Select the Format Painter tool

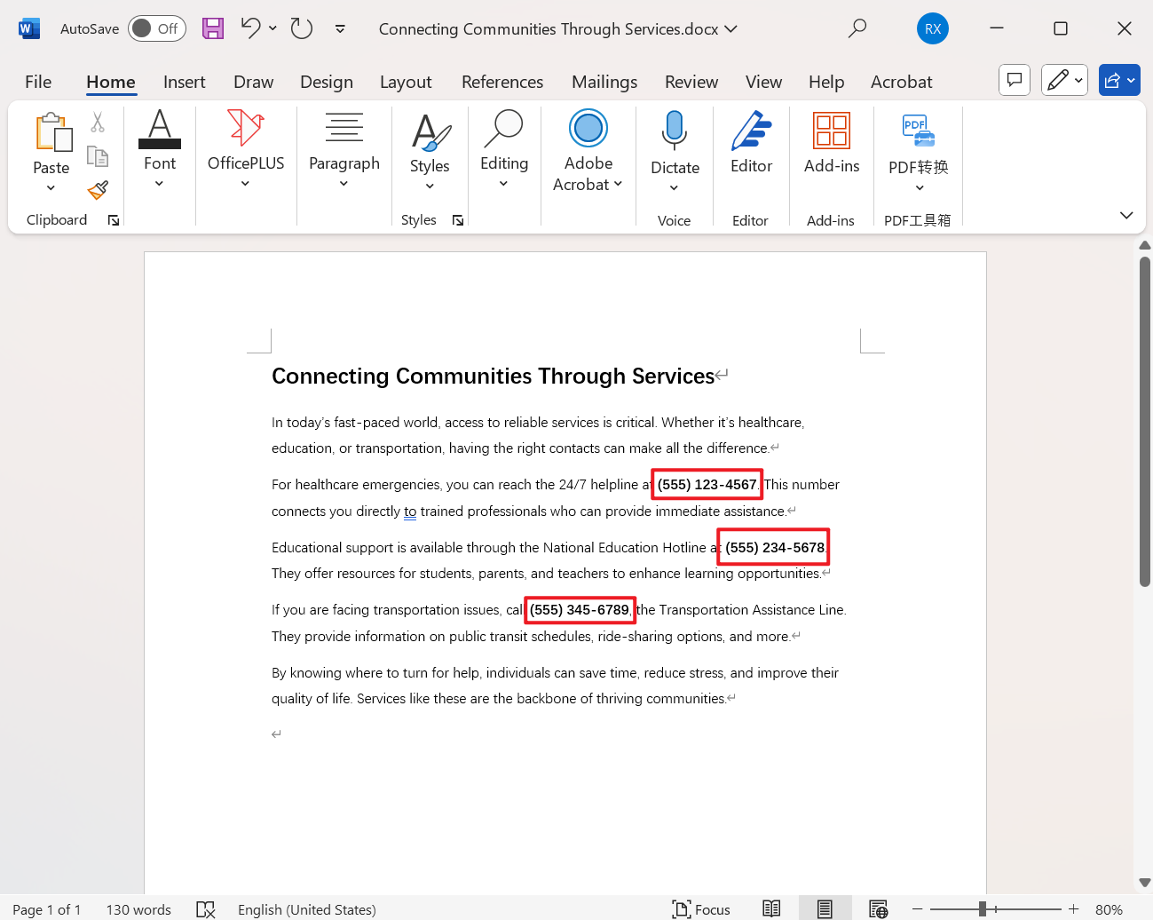tap(98, 190)
